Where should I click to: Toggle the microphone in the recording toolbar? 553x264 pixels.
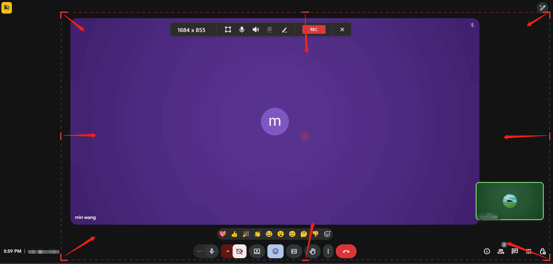242,29
